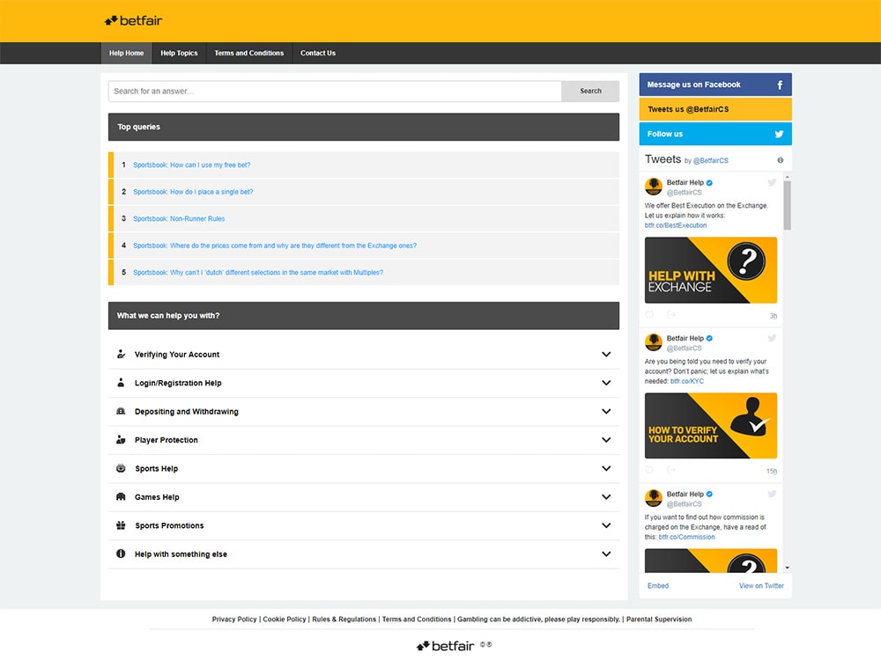Expand the Games Help section
The width and height of the screenshot is (881, 660).
point(606,497)
